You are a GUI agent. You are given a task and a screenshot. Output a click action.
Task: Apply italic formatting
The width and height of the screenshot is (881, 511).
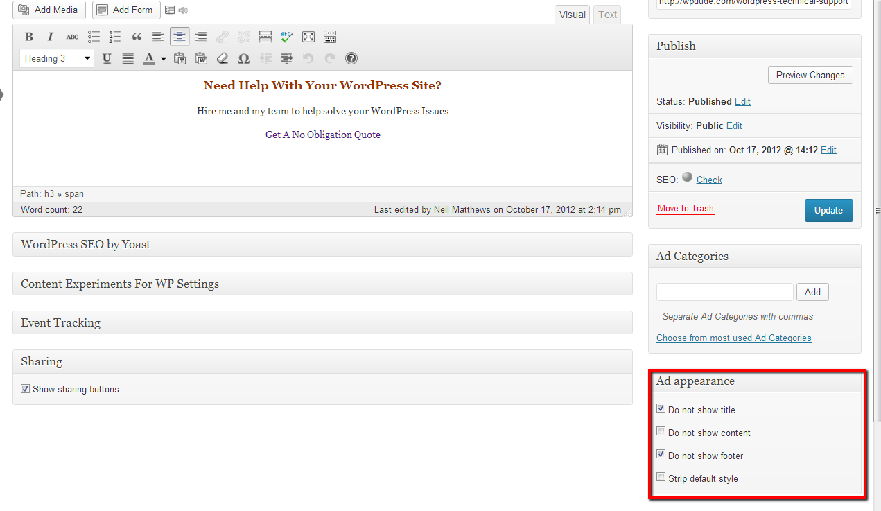tap(50, 37)
